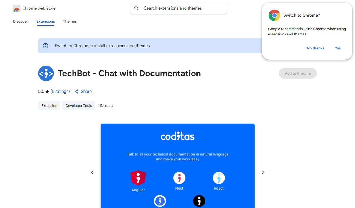Click the React icon in the screenshot
The width and height of the screenshot is (355, 208).
(219, 178)
